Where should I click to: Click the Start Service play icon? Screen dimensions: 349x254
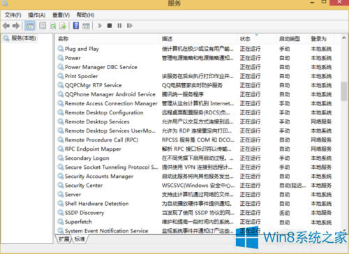(100, 26)
